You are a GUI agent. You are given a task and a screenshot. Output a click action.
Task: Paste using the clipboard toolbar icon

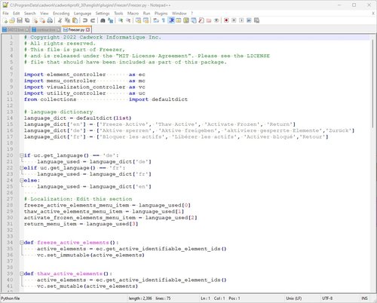(75, 20)
